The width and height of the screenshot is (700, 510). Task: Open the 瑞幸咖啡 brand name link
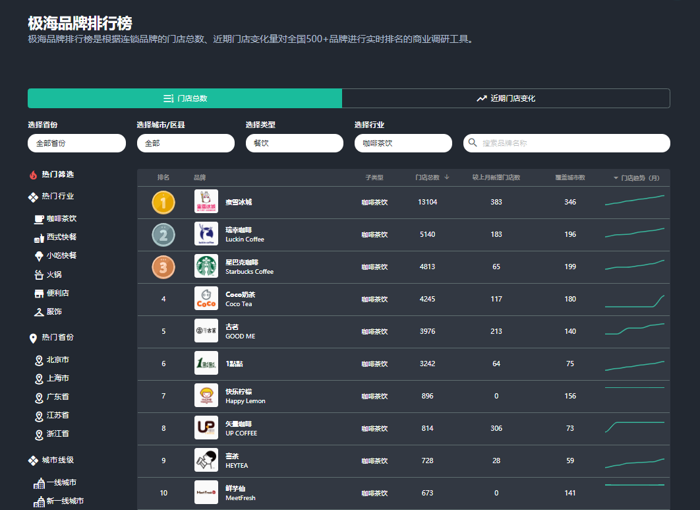(239, 230)
